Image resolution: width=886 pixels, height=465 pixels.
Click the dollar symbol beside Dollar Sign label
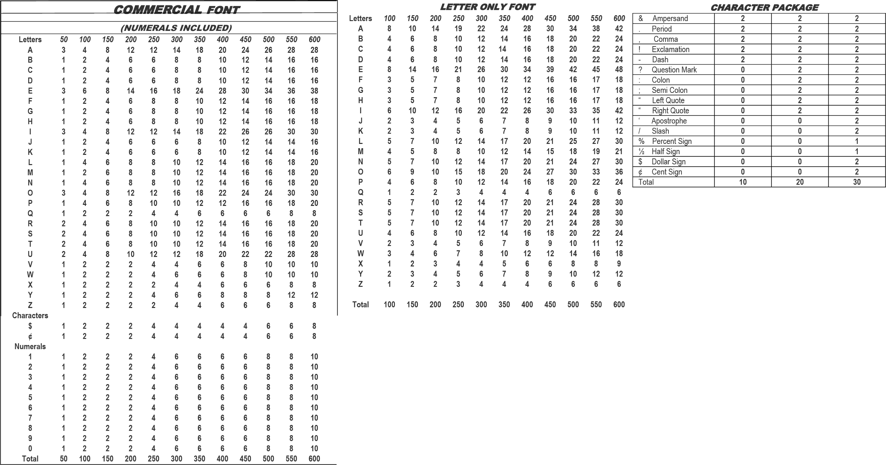[640, 162]
